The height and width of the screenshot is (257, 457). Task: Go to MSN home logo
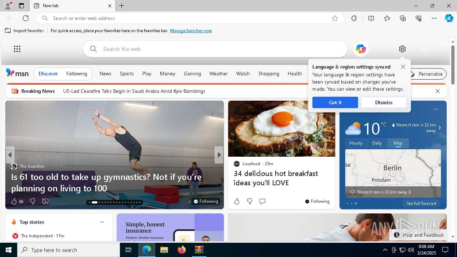coord(17,73)
